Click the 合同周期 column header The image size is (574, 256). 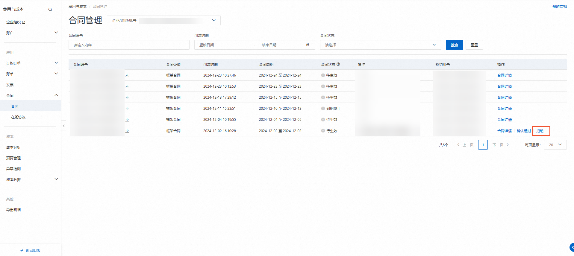click(x=266, y=65)
